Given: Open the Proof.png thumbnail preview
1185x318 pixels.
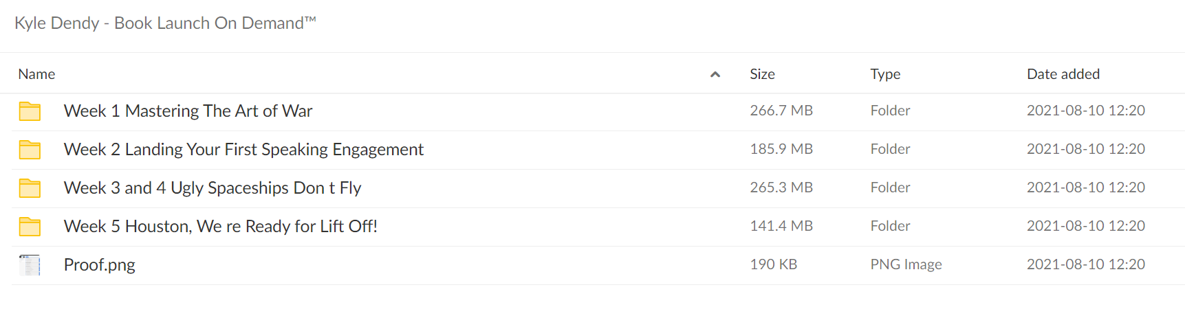Looking at the screenshot, I should pyautogui.click(x=30, y=265).
